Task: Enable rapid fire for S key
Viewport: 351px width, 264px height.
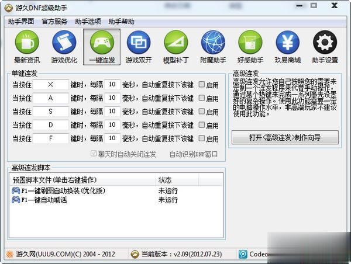Action: [202, 112]
